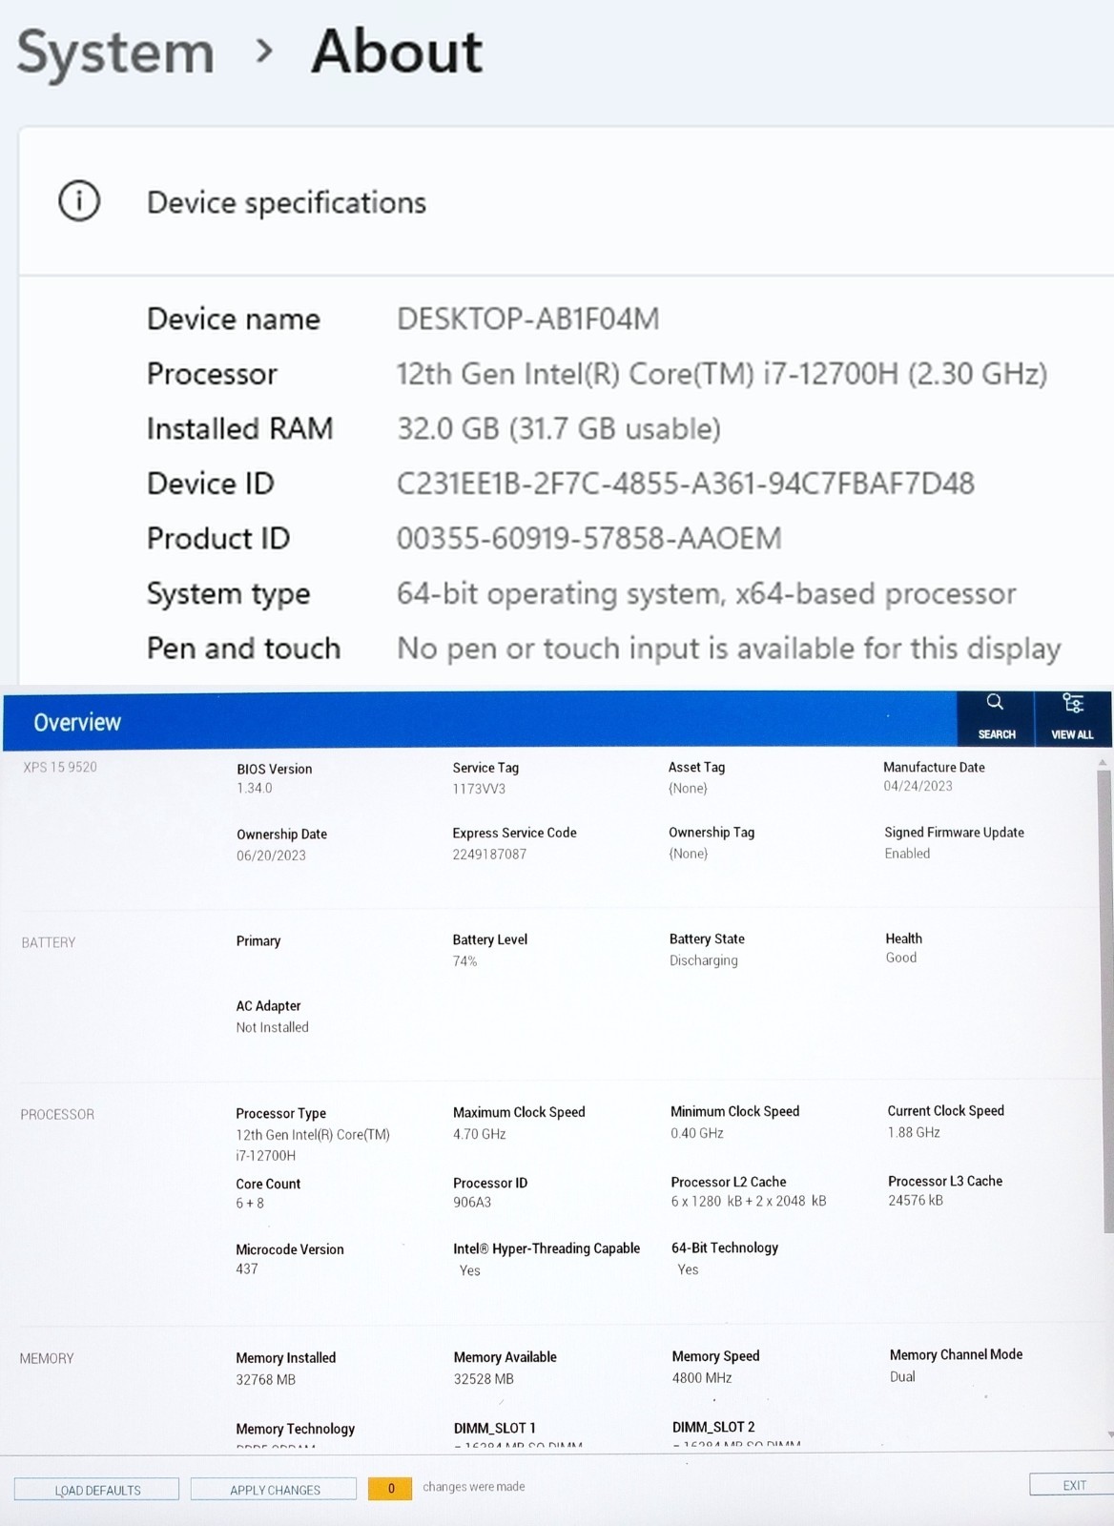Click Battery State Discharging value
The height and width of the screenshot is (1526, 1114).
(x=704, y=960)
